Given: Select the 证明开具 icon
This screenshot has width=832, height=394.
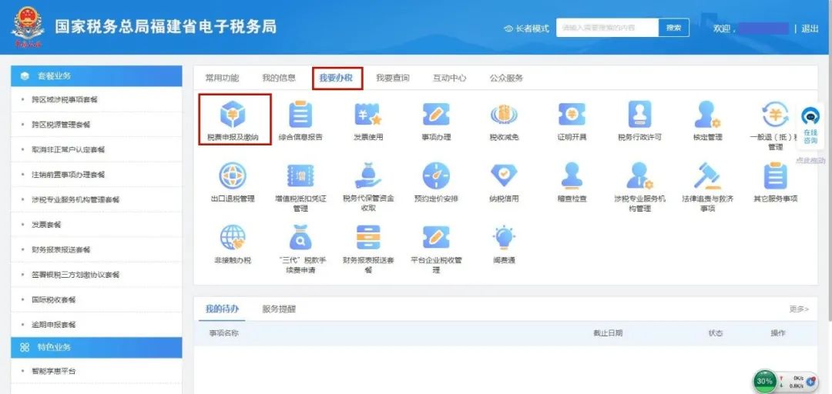Looking at the screenshot, I should 572,115.
